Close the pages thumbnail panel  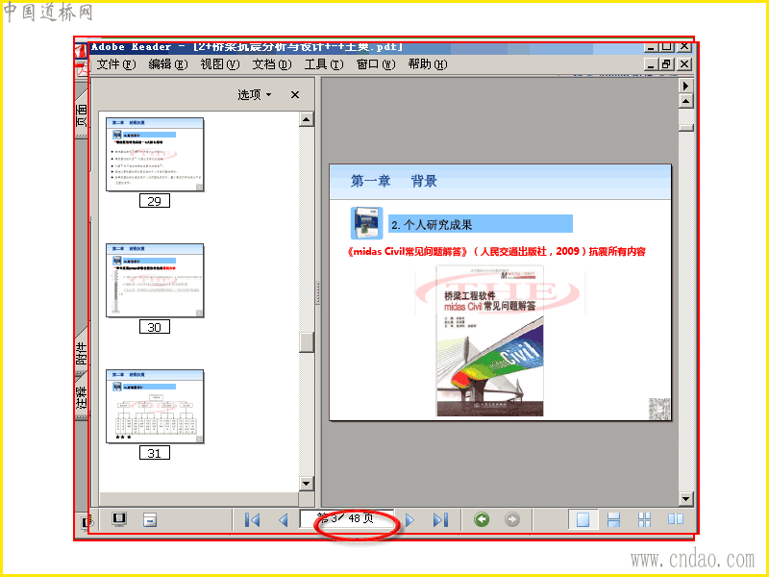click(295, 94)
